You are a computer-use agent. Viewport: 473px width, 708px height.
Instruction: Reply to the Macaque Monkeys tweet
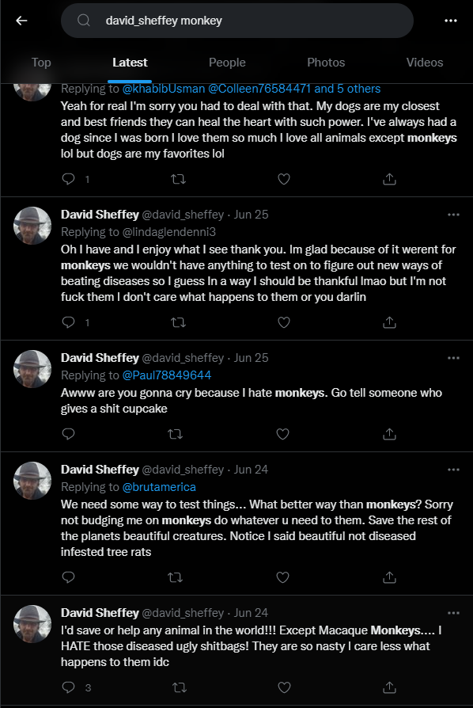[68, 687]
